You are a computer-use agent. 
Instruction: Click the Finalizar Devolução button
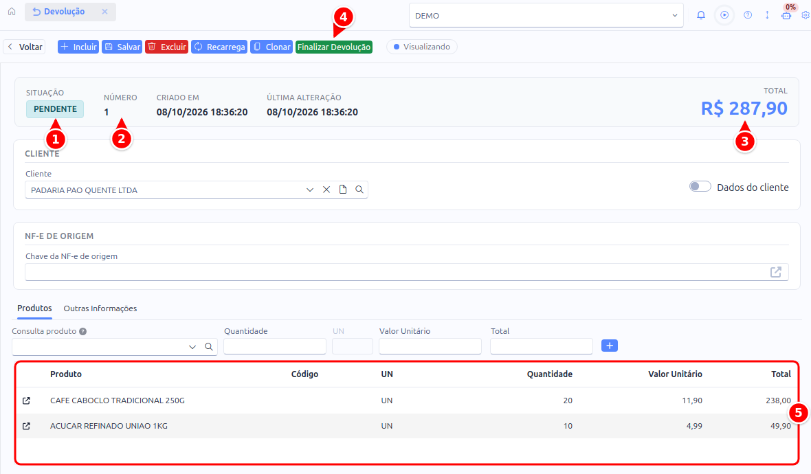tap(334, 47)
